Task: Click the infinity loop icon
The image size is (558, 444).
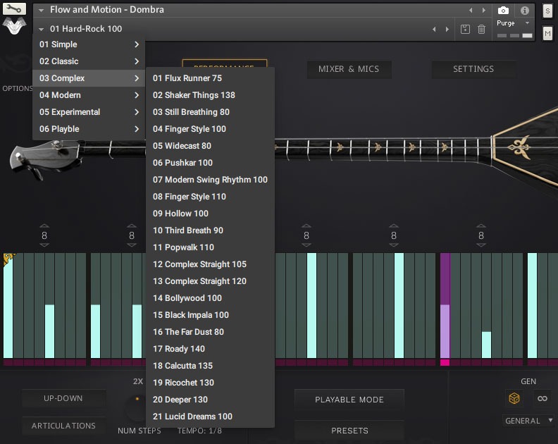Action: pos(542,399)
